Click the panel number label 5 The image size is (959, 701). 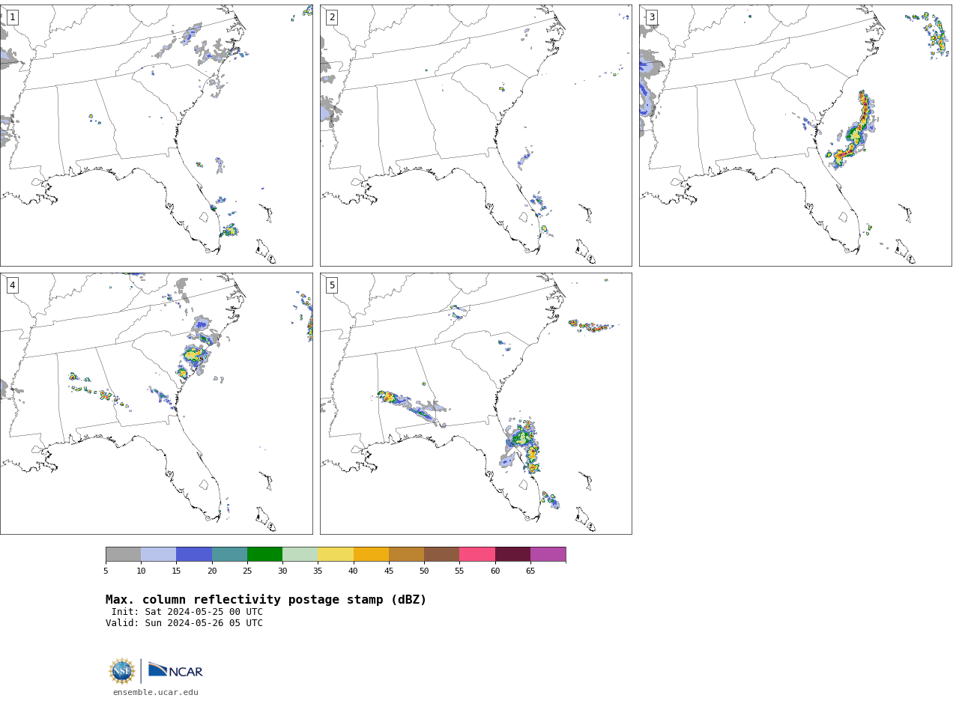[x=332, y=285]
